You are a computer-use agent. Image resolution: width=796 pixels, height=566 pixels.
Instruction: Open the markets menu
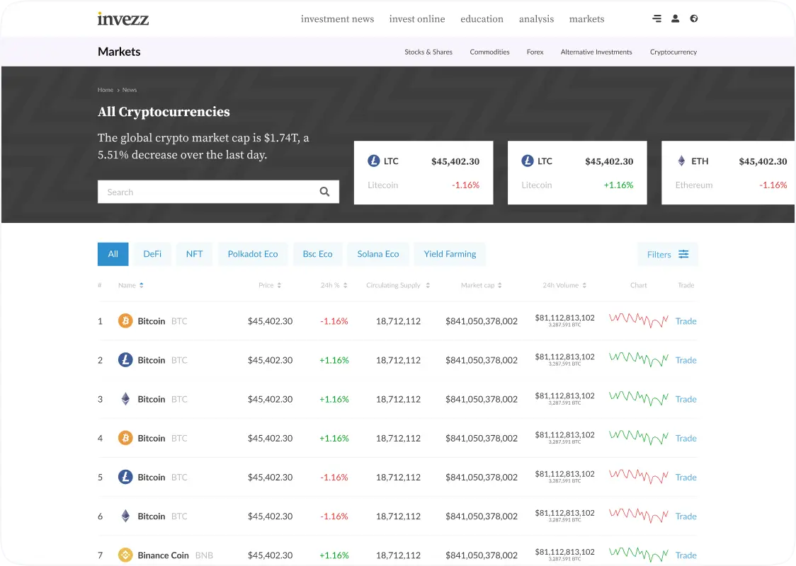click(586, 19)
